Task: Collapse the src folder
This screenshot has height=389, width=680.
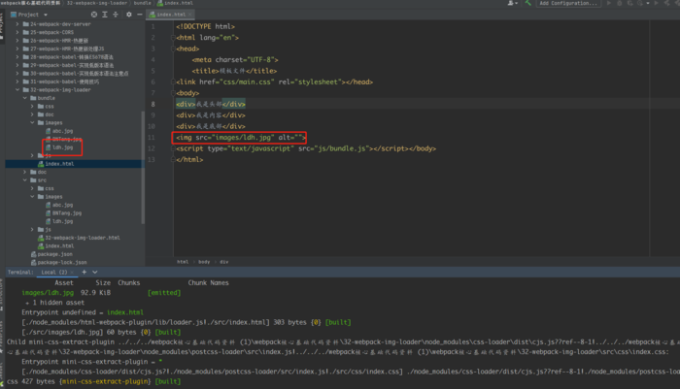Action: [24, 180]
